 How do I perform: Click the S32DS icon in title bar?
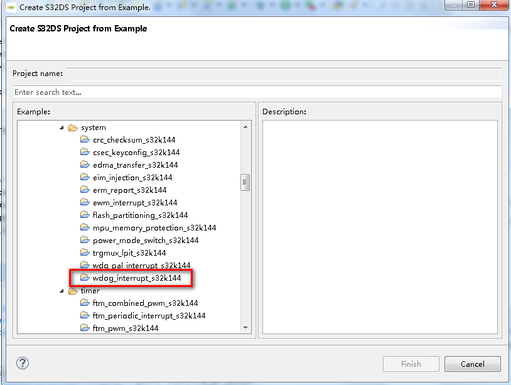pyautogui.click(x=11, y=7)
